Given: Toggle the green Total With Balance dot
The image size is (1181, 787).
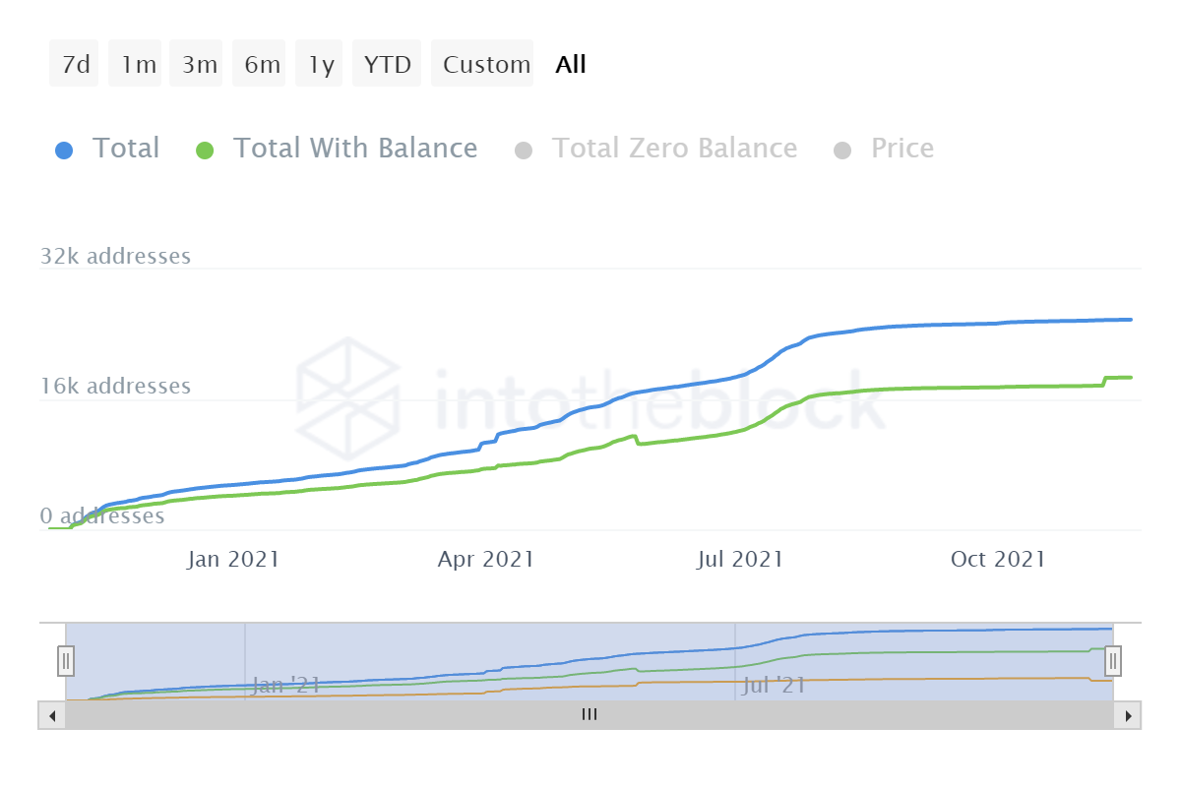Looking at the screenshot, I should (x=205, y=151).
